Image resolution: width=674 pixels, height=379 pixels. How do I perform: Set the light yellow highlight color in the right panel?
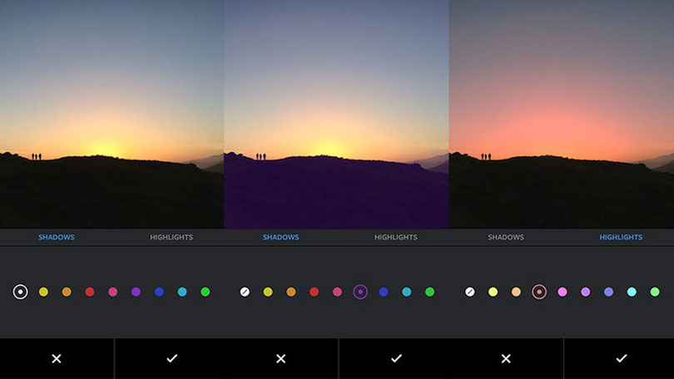493,292
